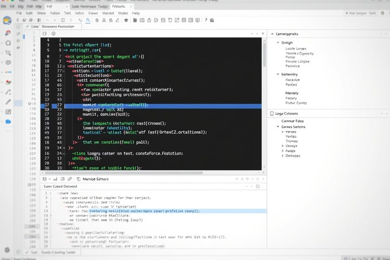The height and width of the screenshot is (260, 390).
Task: Click the back arrow in toolbar
Action: 18,20
